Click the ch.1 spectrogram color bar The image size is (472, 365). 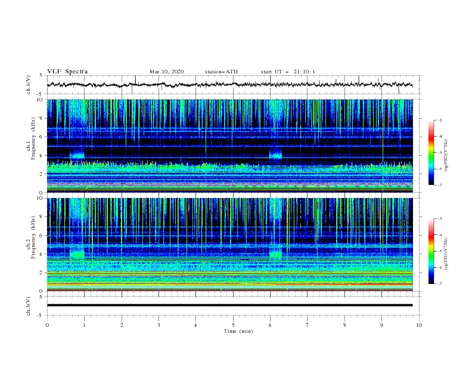(431, 153)
